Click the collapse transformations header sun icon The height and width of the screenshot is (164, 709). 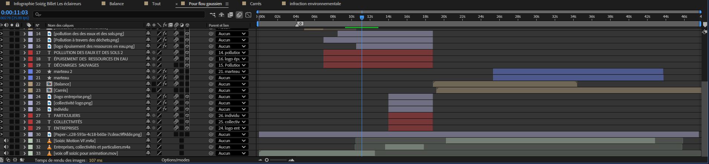(154, 25)
